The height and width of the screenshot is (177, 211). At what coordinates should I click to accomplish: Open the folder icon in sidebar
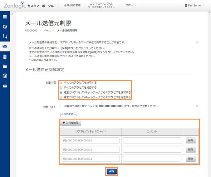[5, 66]
